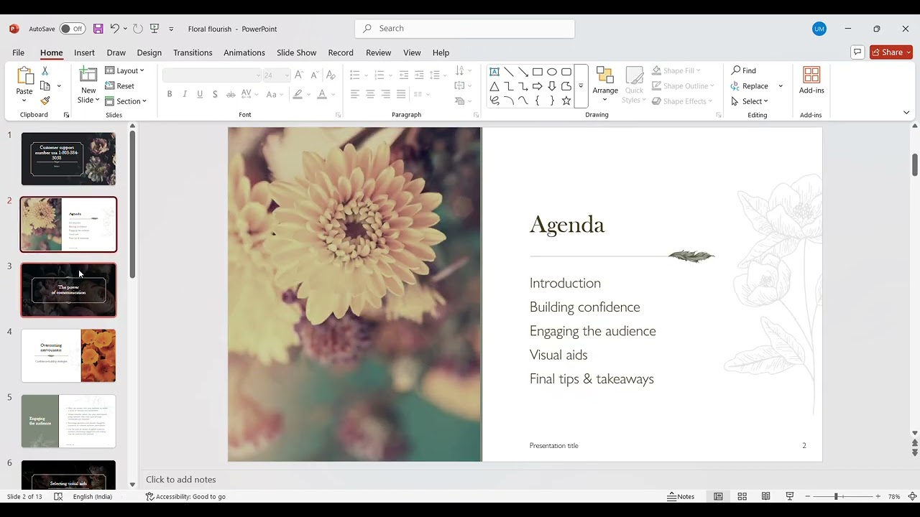The height and width of the screenshot is (517, 920).
Task: Toggle text Shadow effect
Action: click(215, 94)
